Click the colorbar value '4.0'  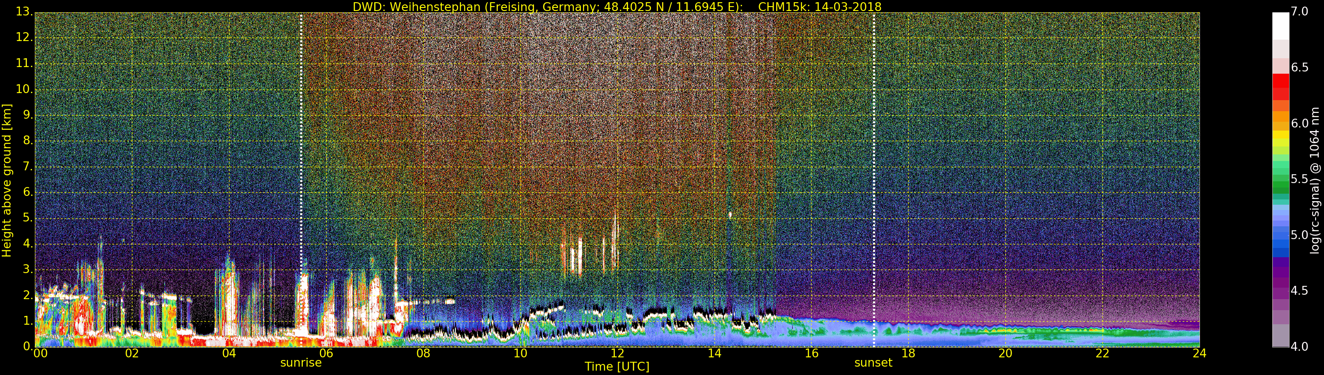[1299, 347]
